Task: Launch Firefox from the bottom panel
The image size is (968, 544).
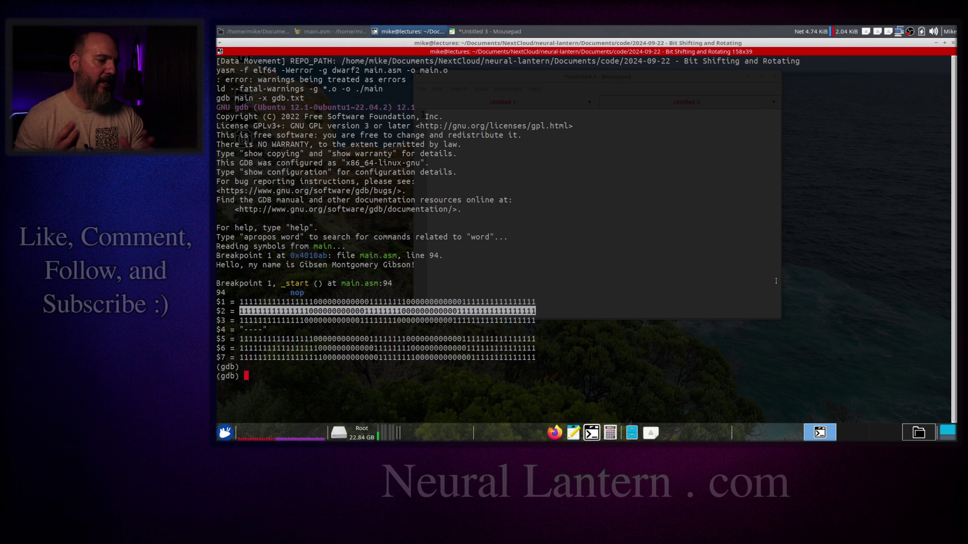Action: 554,432
